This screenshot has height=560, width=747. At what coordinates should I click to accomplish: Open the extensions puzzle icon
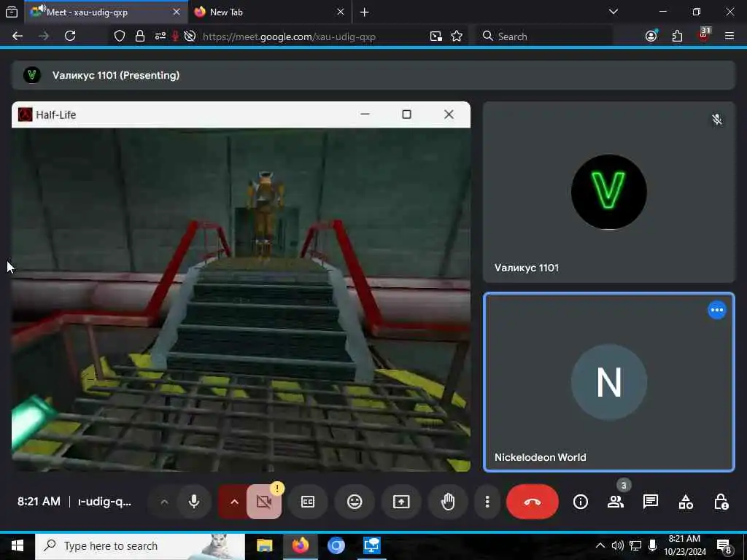point(677,36)
